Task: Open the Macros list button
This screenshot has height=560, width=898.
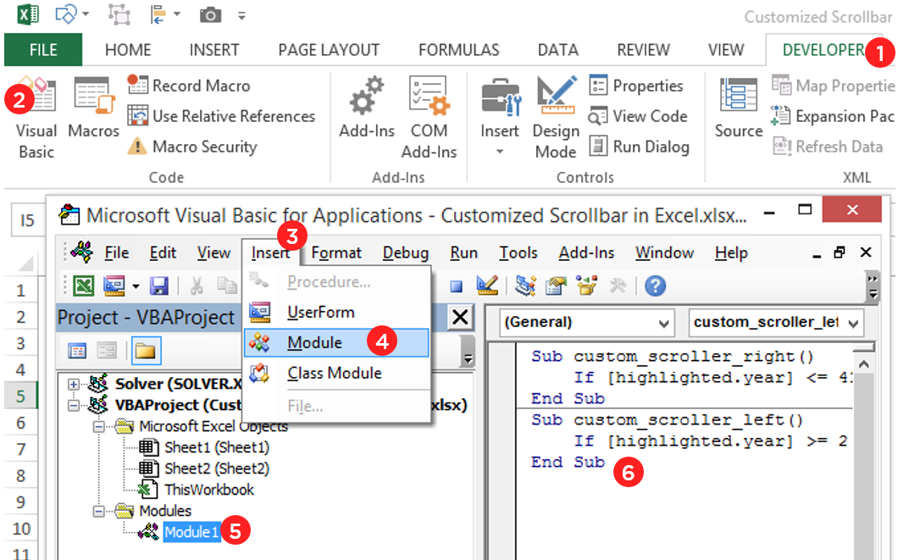Action: tap(93, 108)
